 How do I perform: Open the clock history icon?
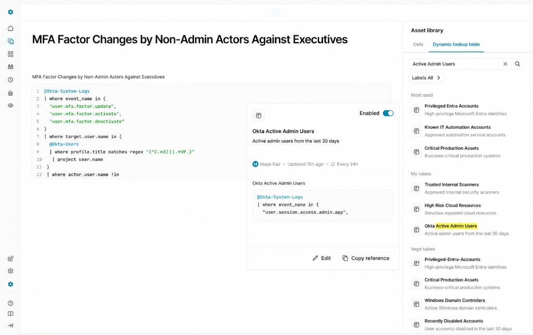pos(10,79)
